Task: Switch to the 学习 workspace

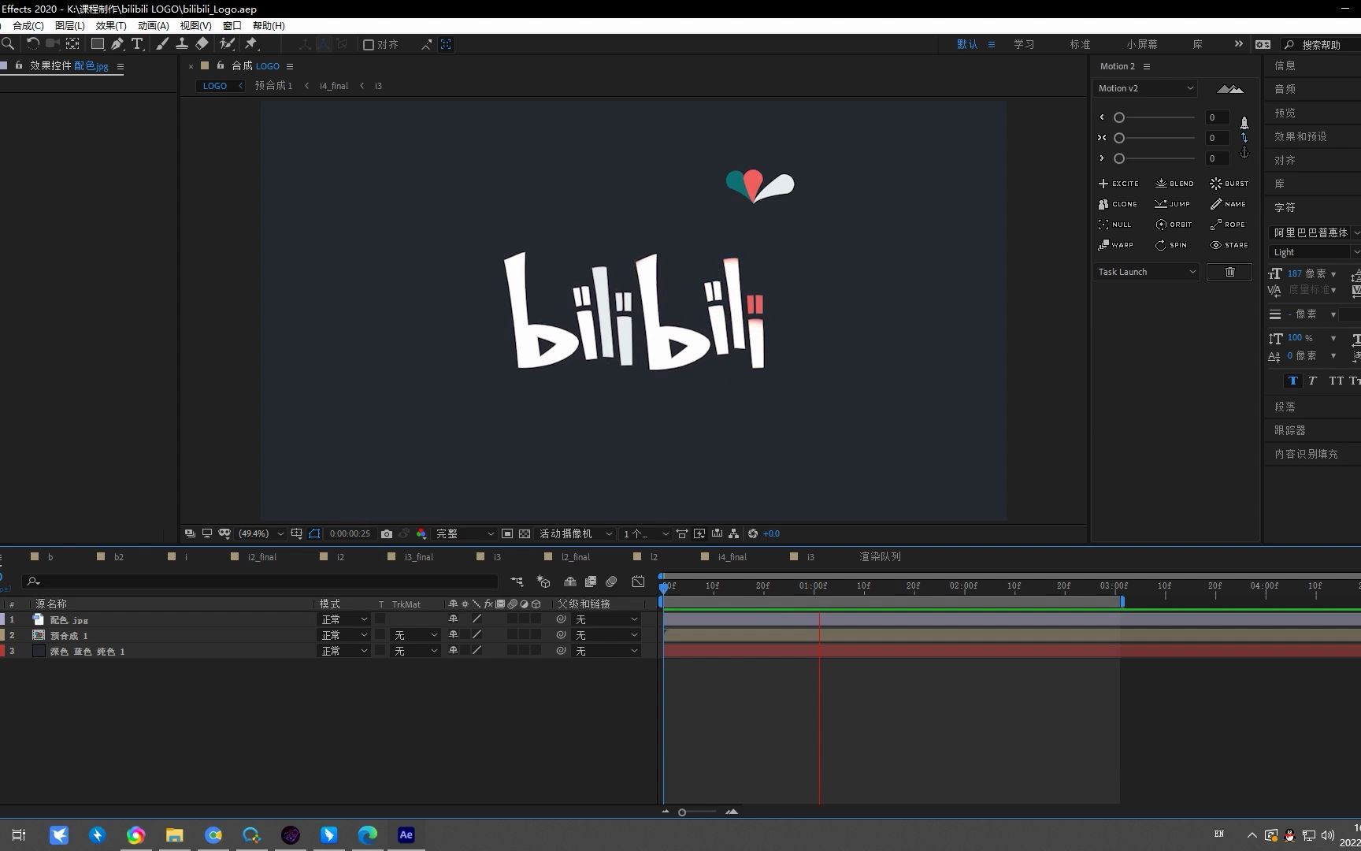Action: pyautogui.click(x=1024, y=44)
